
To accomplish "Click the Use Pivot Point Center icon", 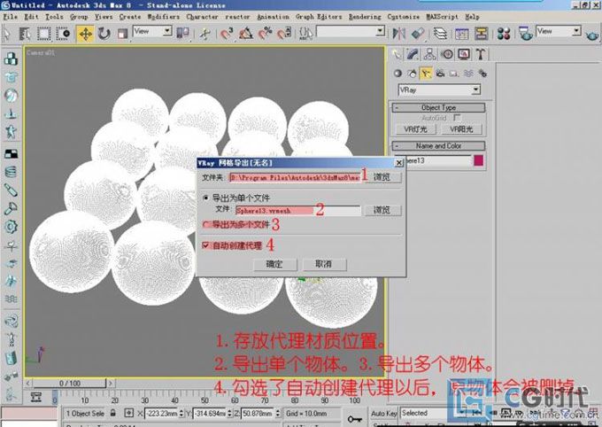I will 182,34.
